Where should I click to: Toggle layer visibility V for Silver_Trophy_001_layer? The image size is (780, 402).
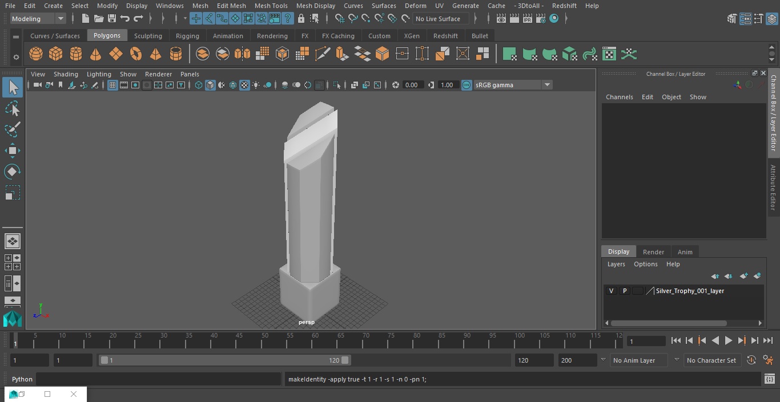pos(612,291)
